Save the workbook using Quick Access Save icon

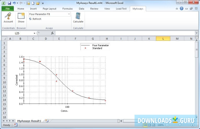[x=9, y=3]
